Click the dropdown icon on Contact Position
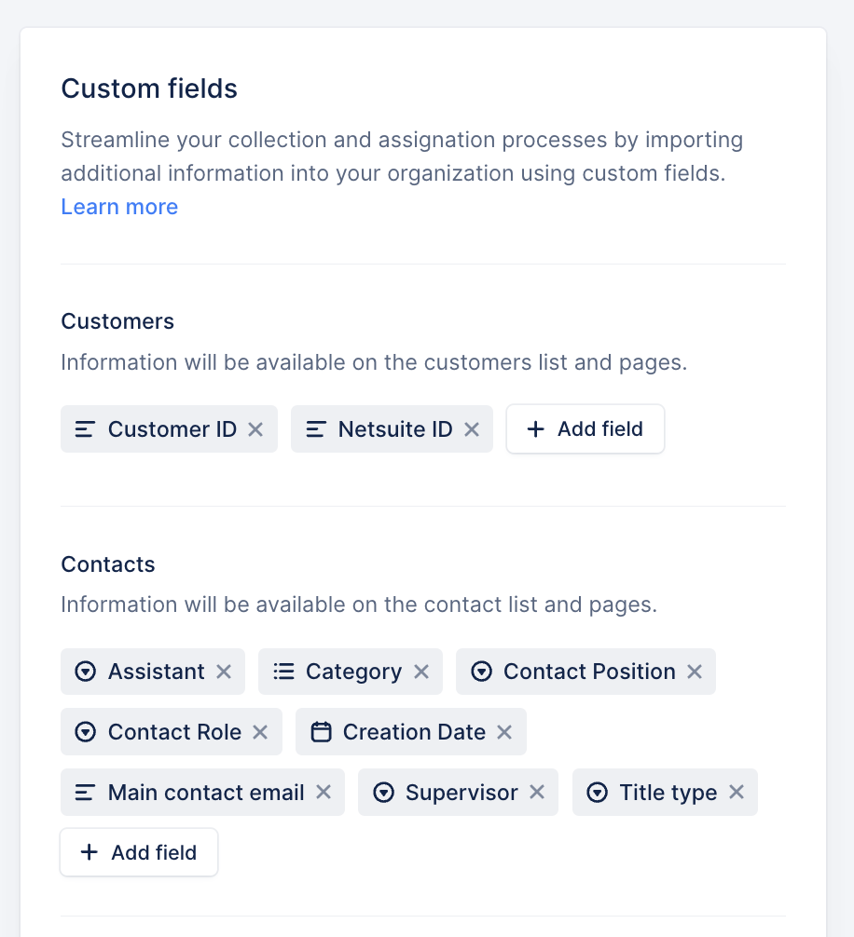This screenshot has height=937, width=854. point(481,671)
